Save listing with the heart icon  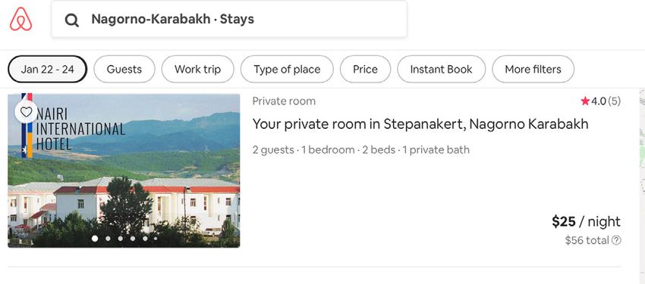pos(27,111)
